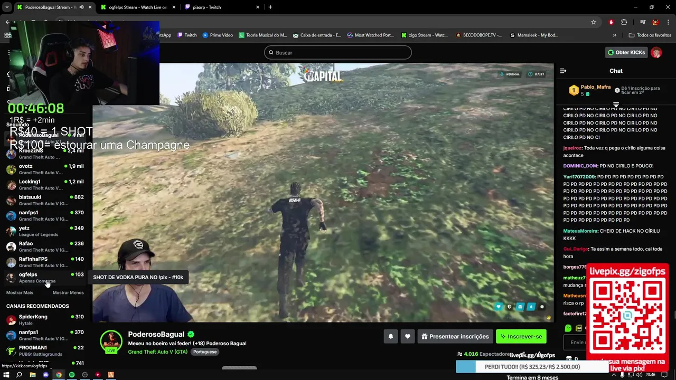The width and height of the screenshot is (676, 380).
Task: Click the Presentear inscrições button
Action: pos(455,336)
